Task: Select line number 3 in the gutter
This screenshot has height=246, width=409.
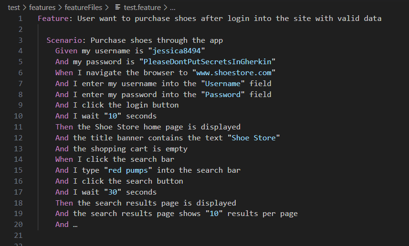Action: coord(21,40)
